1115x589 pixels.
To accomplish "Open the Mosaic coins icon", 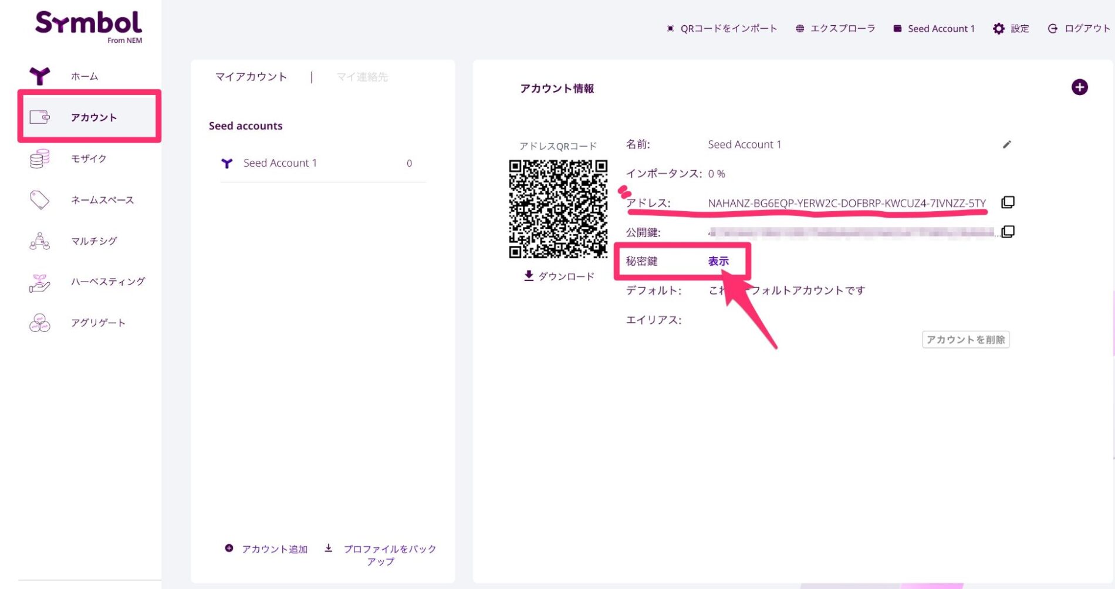I will pyautogui.click(x=40, y=158).
